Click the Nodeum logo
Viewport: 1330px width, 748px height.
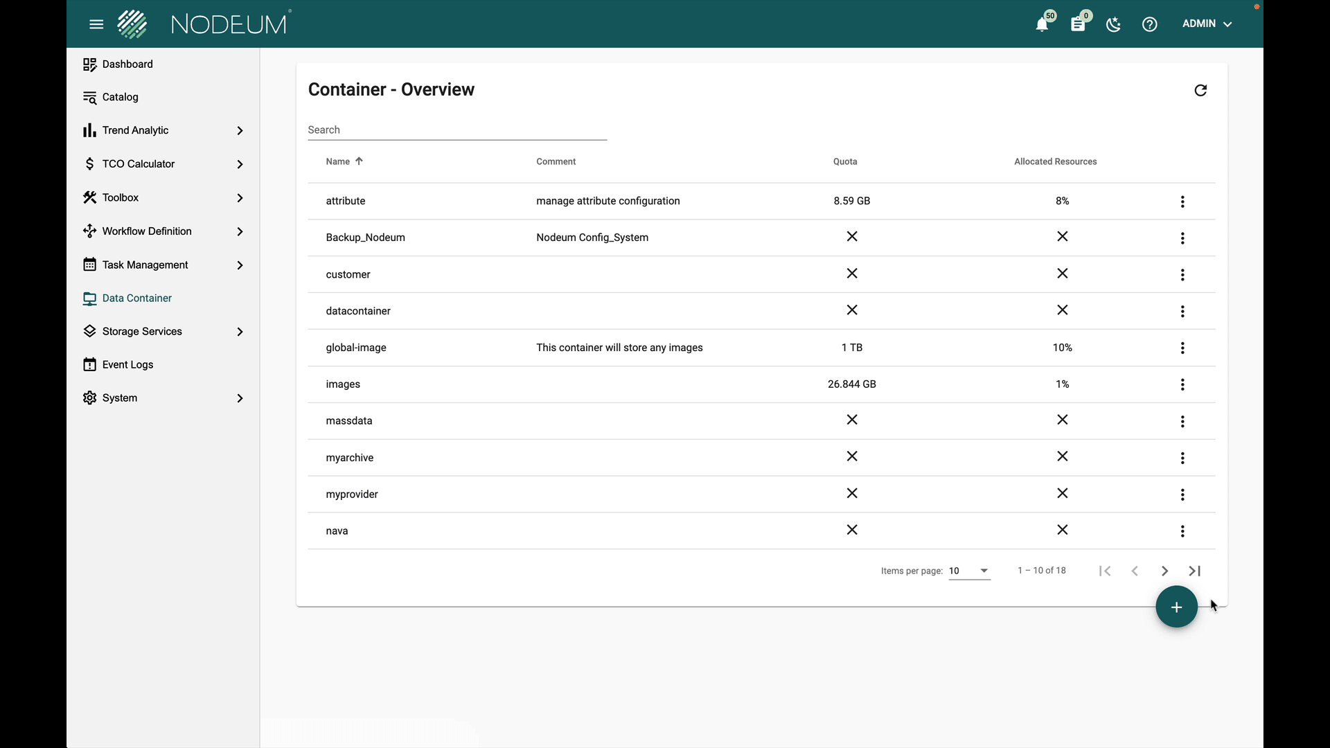[x=204, y=24]
